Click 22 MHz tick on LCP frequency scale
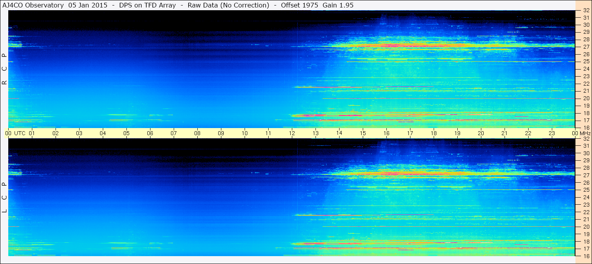 [586, 212]
